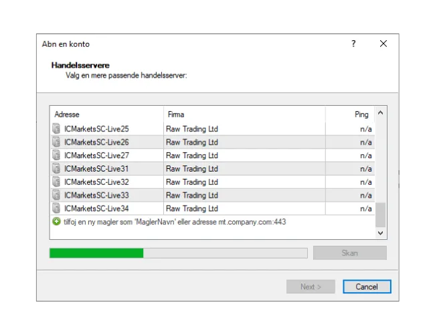Click the Next > button
This screenshot has height=335, width=435.
[311, 287]
